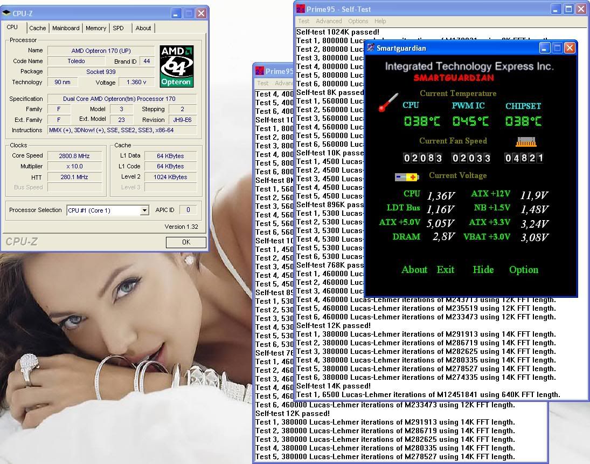Click the CPU temperature reading in Smartguardian
Screen dimensions: 590x464
(x=422, y=121)
